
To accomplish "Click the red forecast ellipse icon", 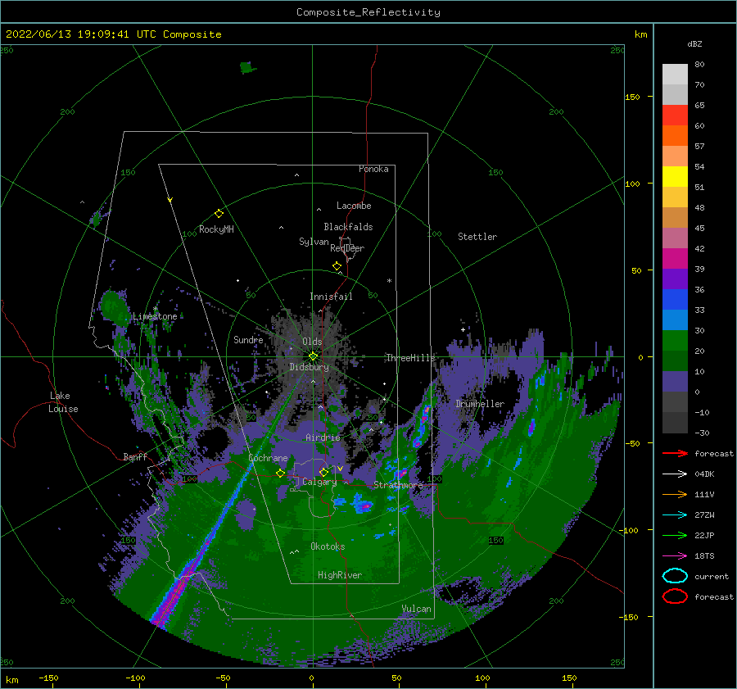I will [675, 596].
